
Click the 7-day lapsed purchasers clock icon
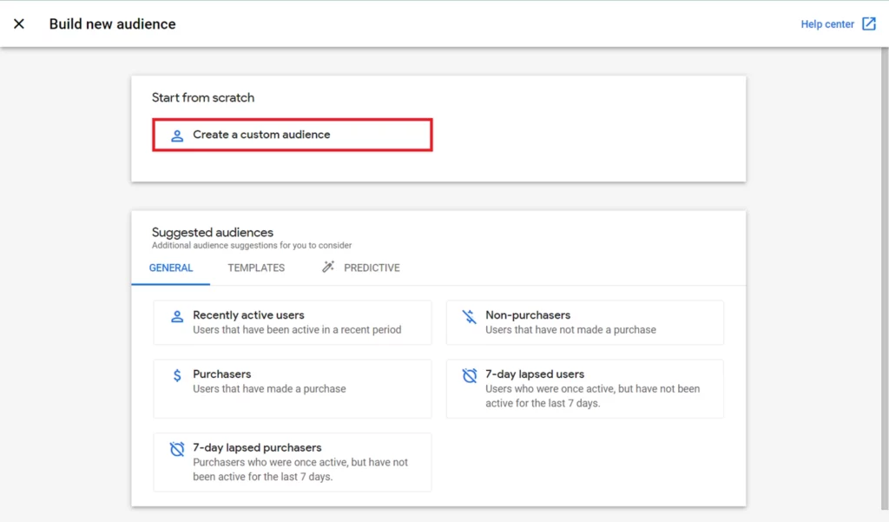tap(177, 449)
